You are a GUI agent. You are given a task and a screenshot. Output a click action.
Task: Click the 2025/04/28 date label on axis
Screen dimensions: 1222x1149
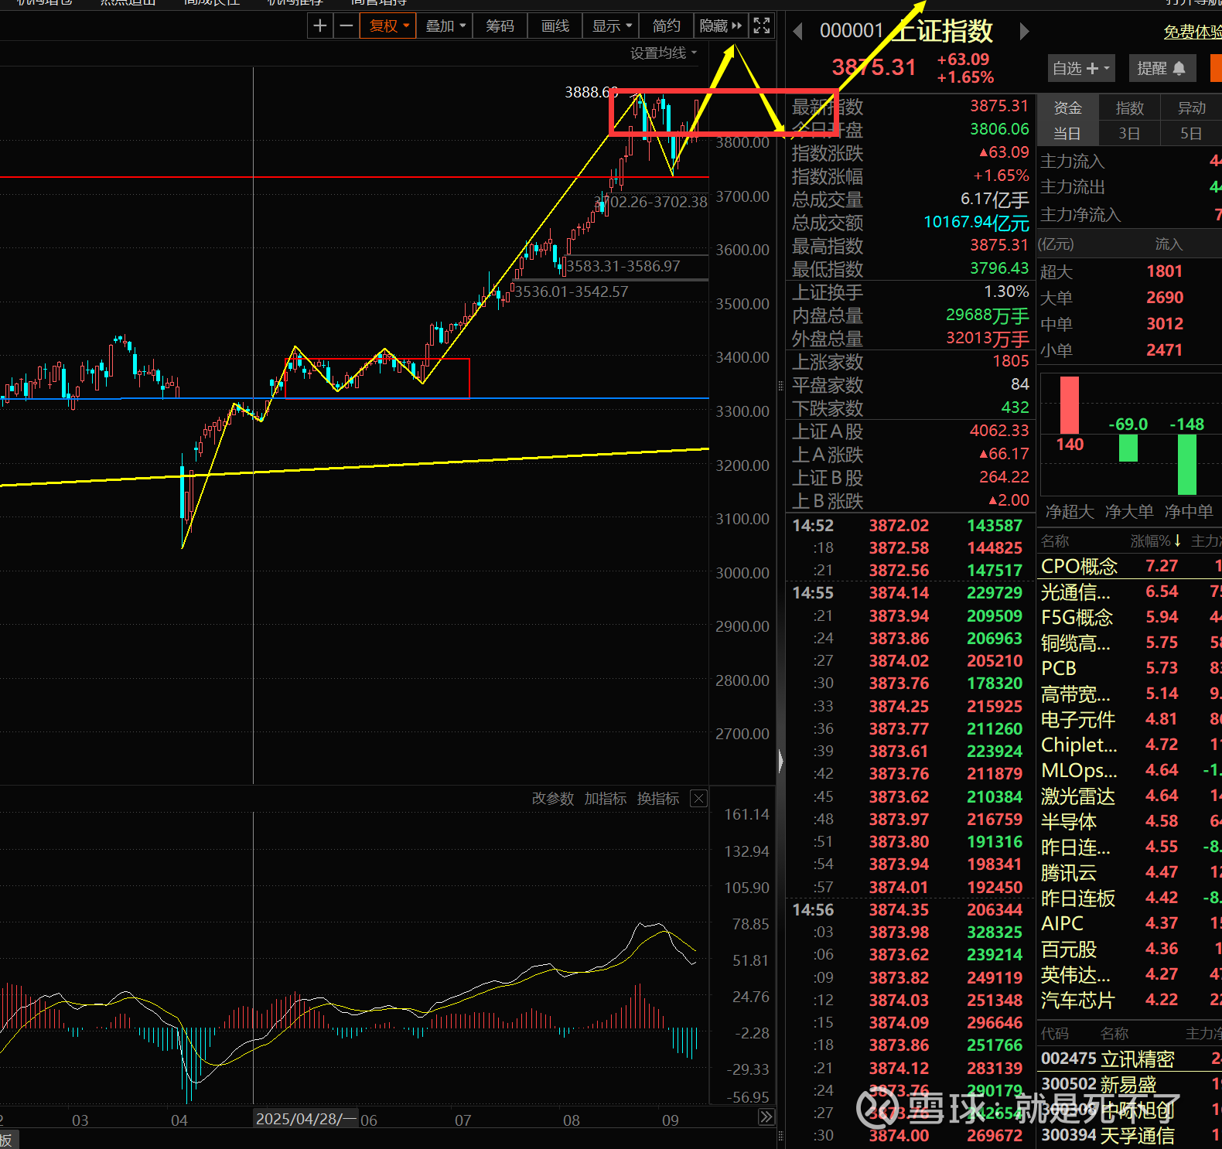click(305, 1119)
